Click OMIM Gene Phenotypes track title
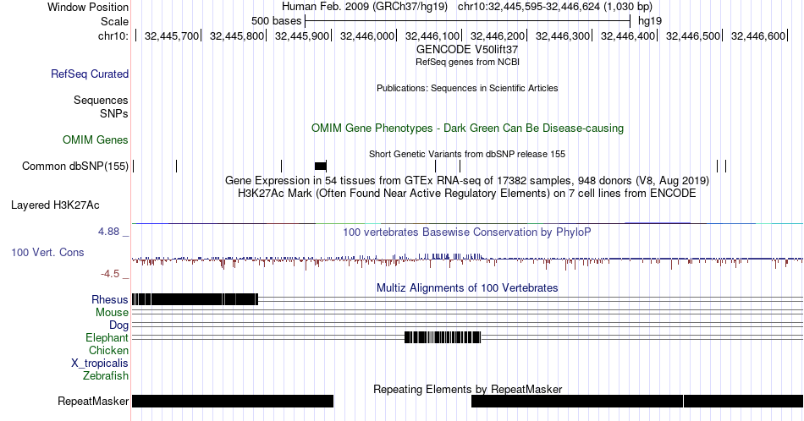The height and width of the screenshot is (421, 804). 467,128
